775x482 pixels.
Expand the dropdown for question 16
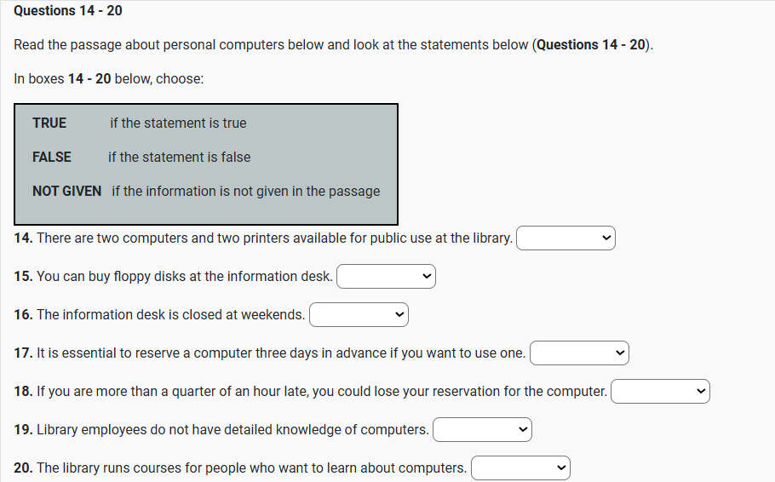coord(359,315)
